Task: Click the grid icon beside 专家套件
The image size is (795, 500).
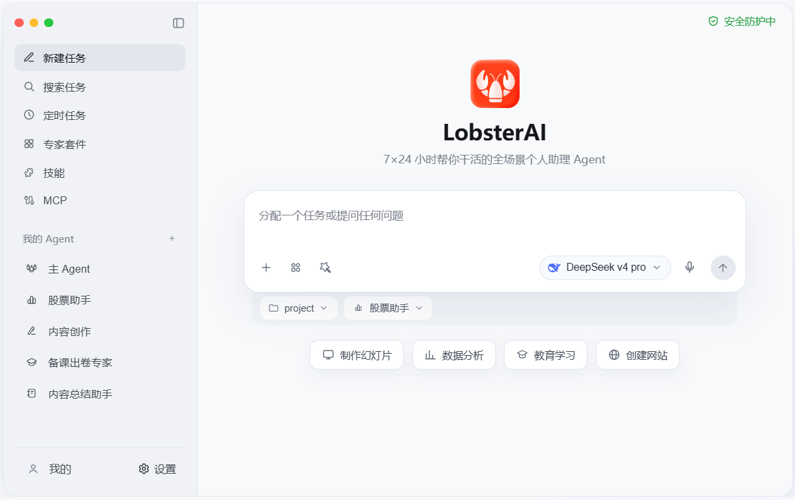Action: (29, 144)
